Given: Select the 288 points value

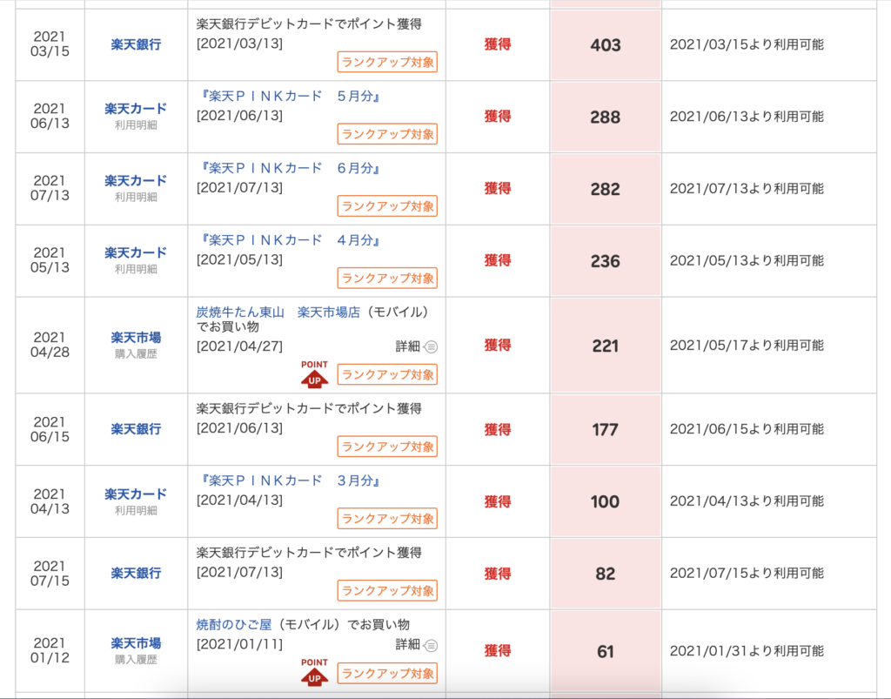Looking at the screenshot, I should [606, 117].
